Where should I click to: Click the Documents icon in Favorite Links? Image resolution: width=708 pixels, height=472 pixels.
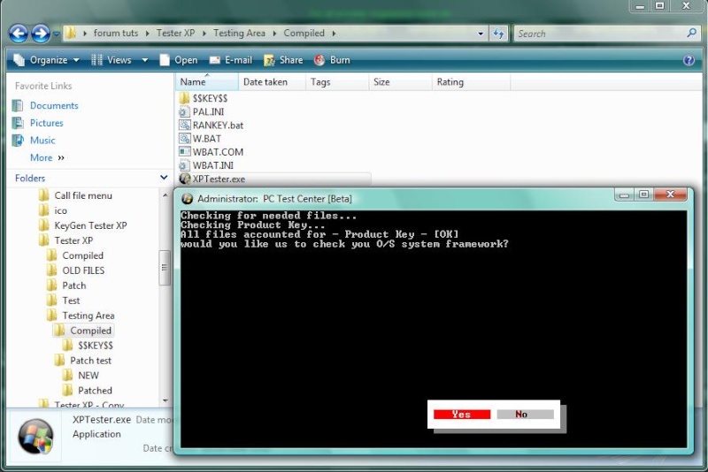click(18, 105)
